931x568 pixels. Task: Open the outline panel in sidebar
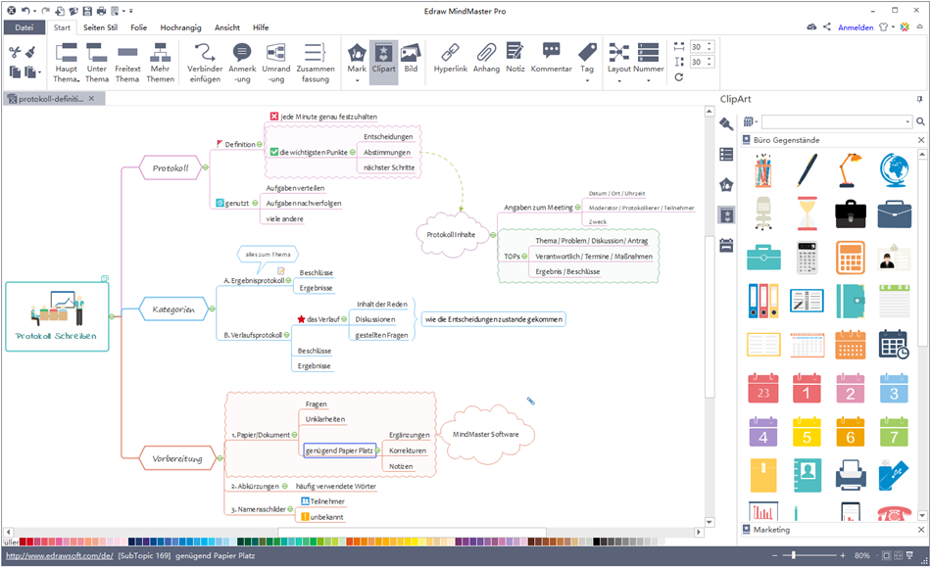[x=726, y=155]
